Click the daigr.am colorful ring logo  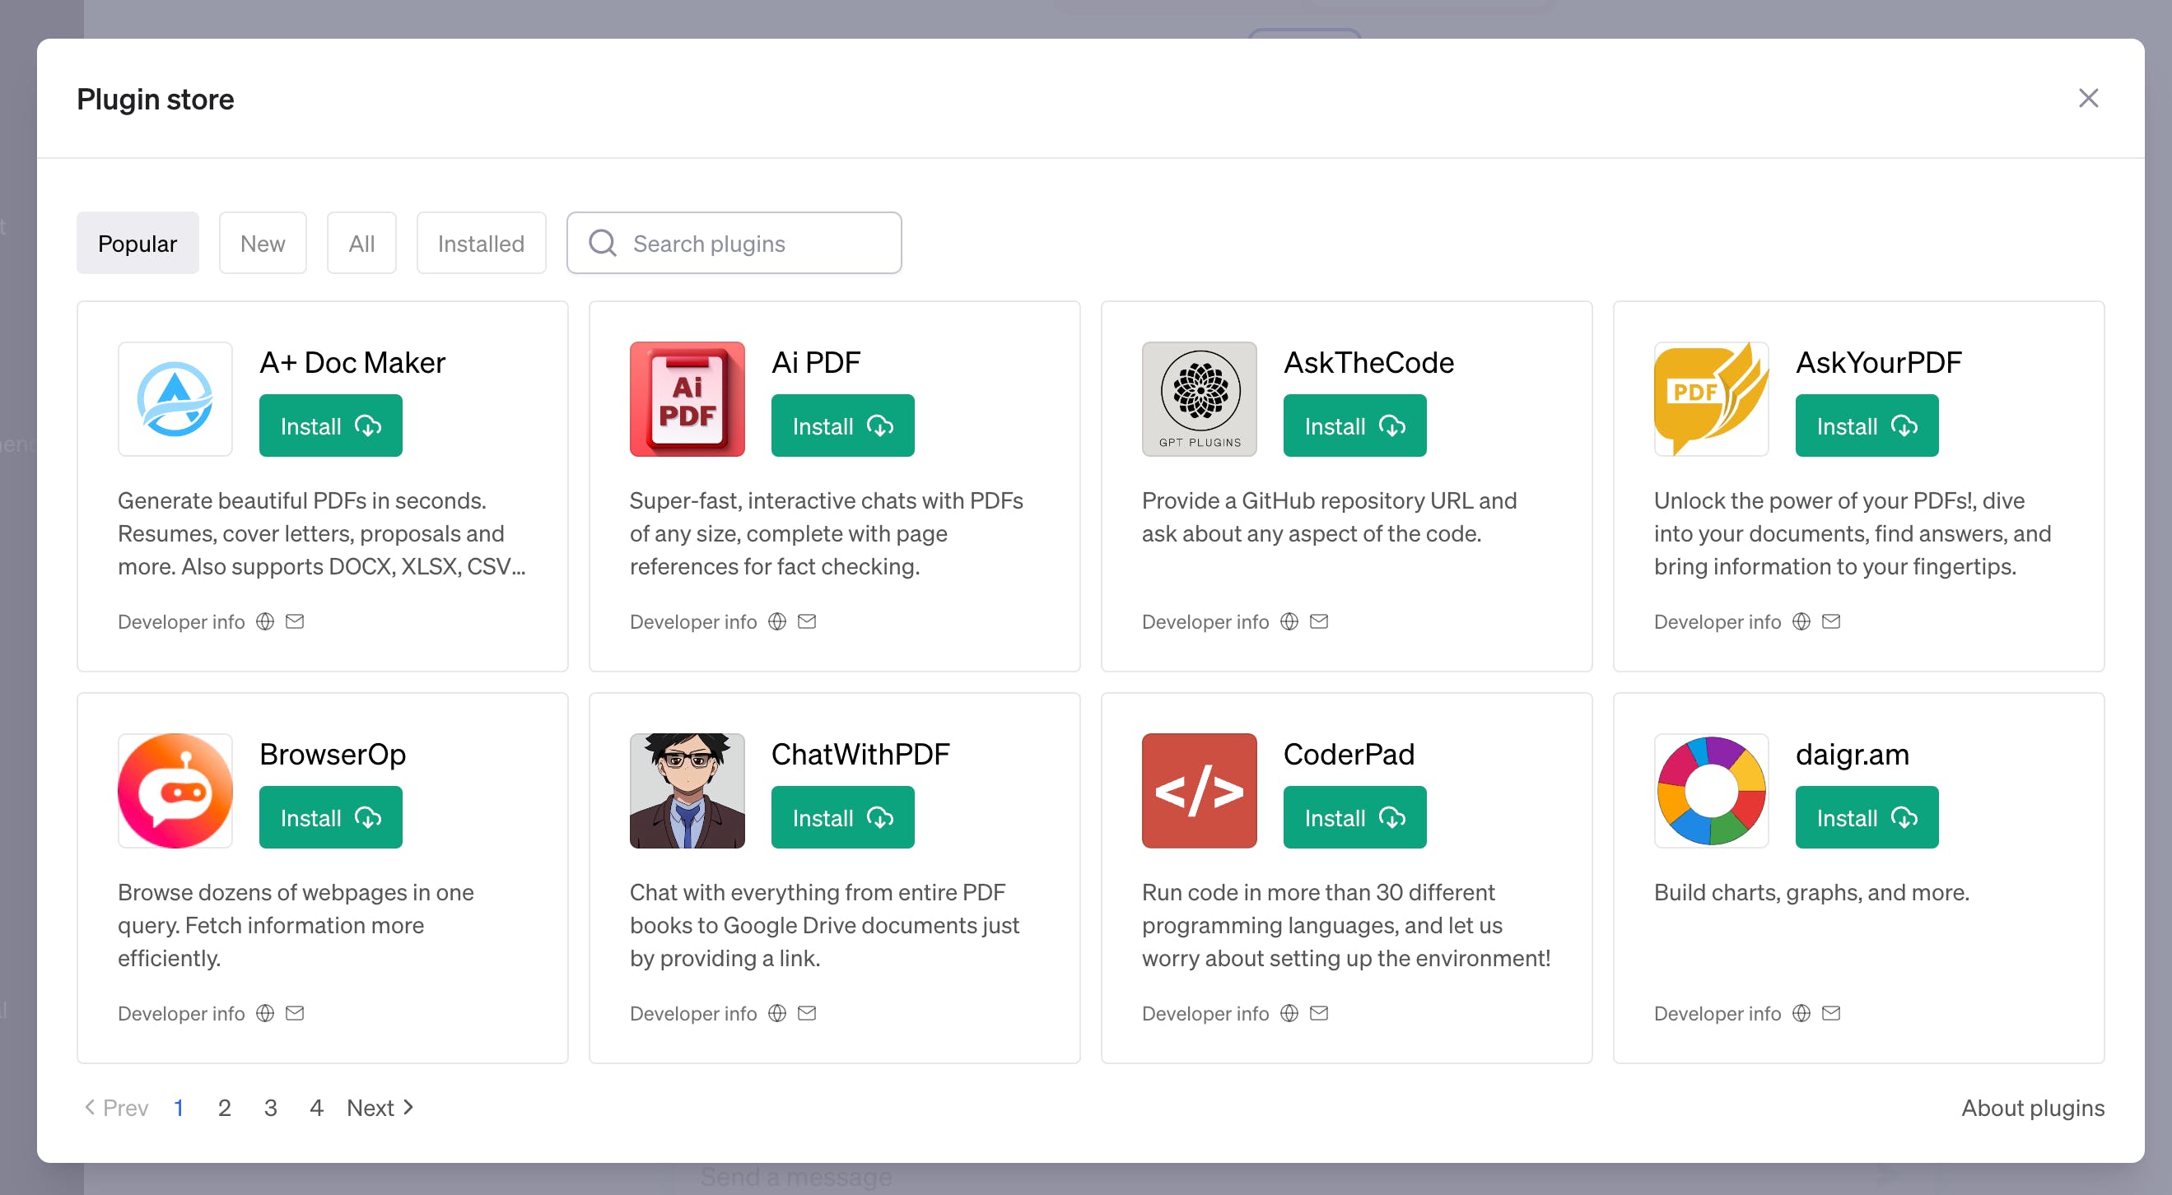[x=1710, y=790]
